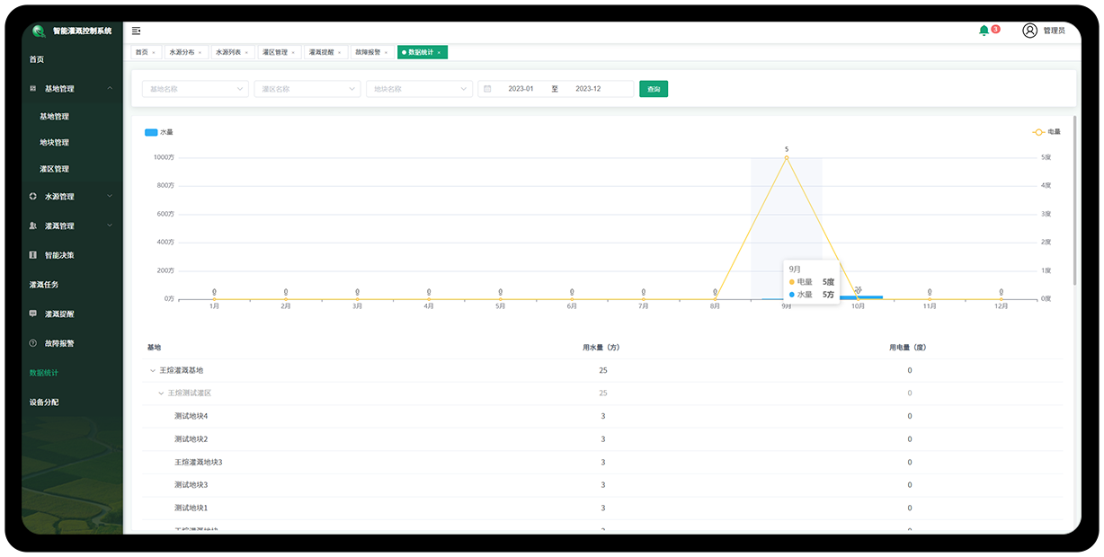Open notifications via the bell icon
This screenshot has height=557, width=1104.
984,31
